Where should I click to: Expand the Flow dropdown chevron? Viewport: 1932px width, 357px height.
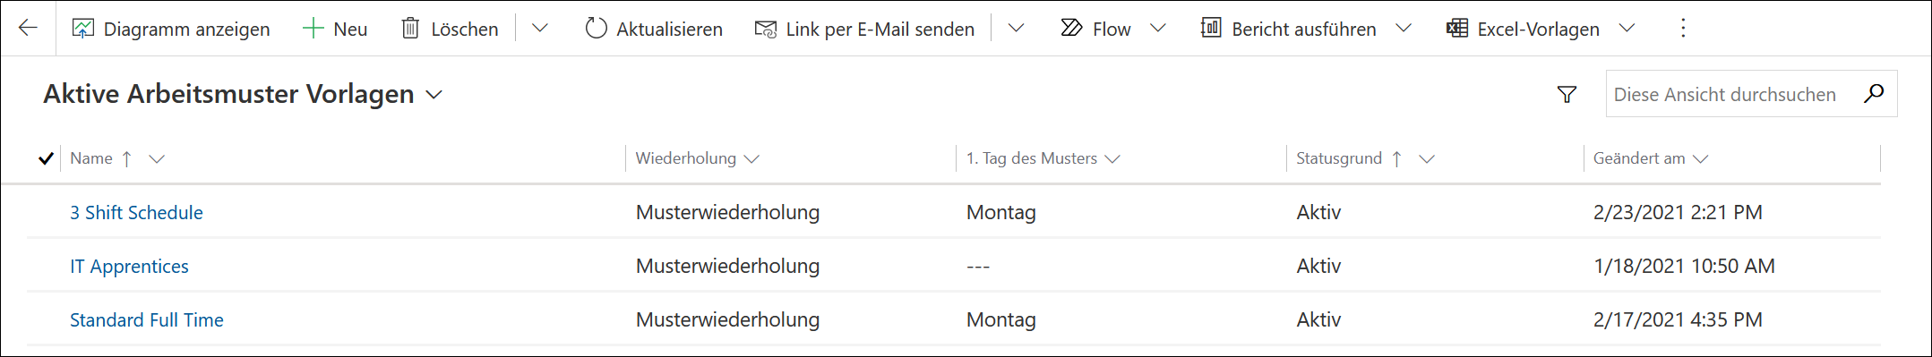(1158, 29)
